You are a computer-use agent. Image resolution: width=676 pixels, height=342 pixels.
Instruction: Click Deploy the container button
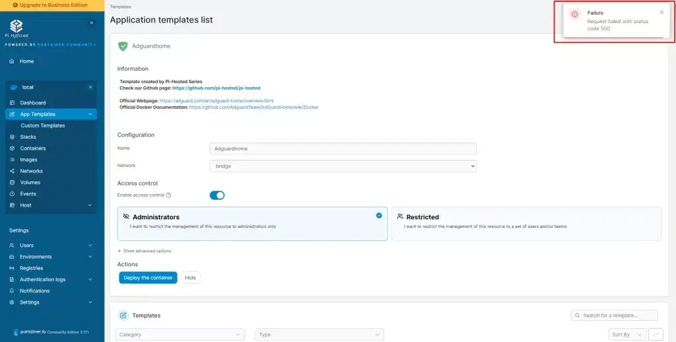[x=148, y=278]
